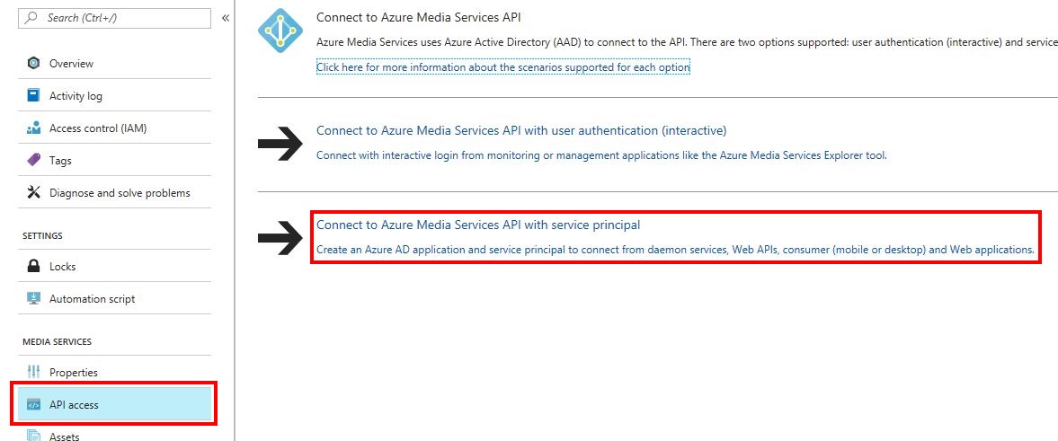Collapse the sidebar with double chevron

point(226,18)
